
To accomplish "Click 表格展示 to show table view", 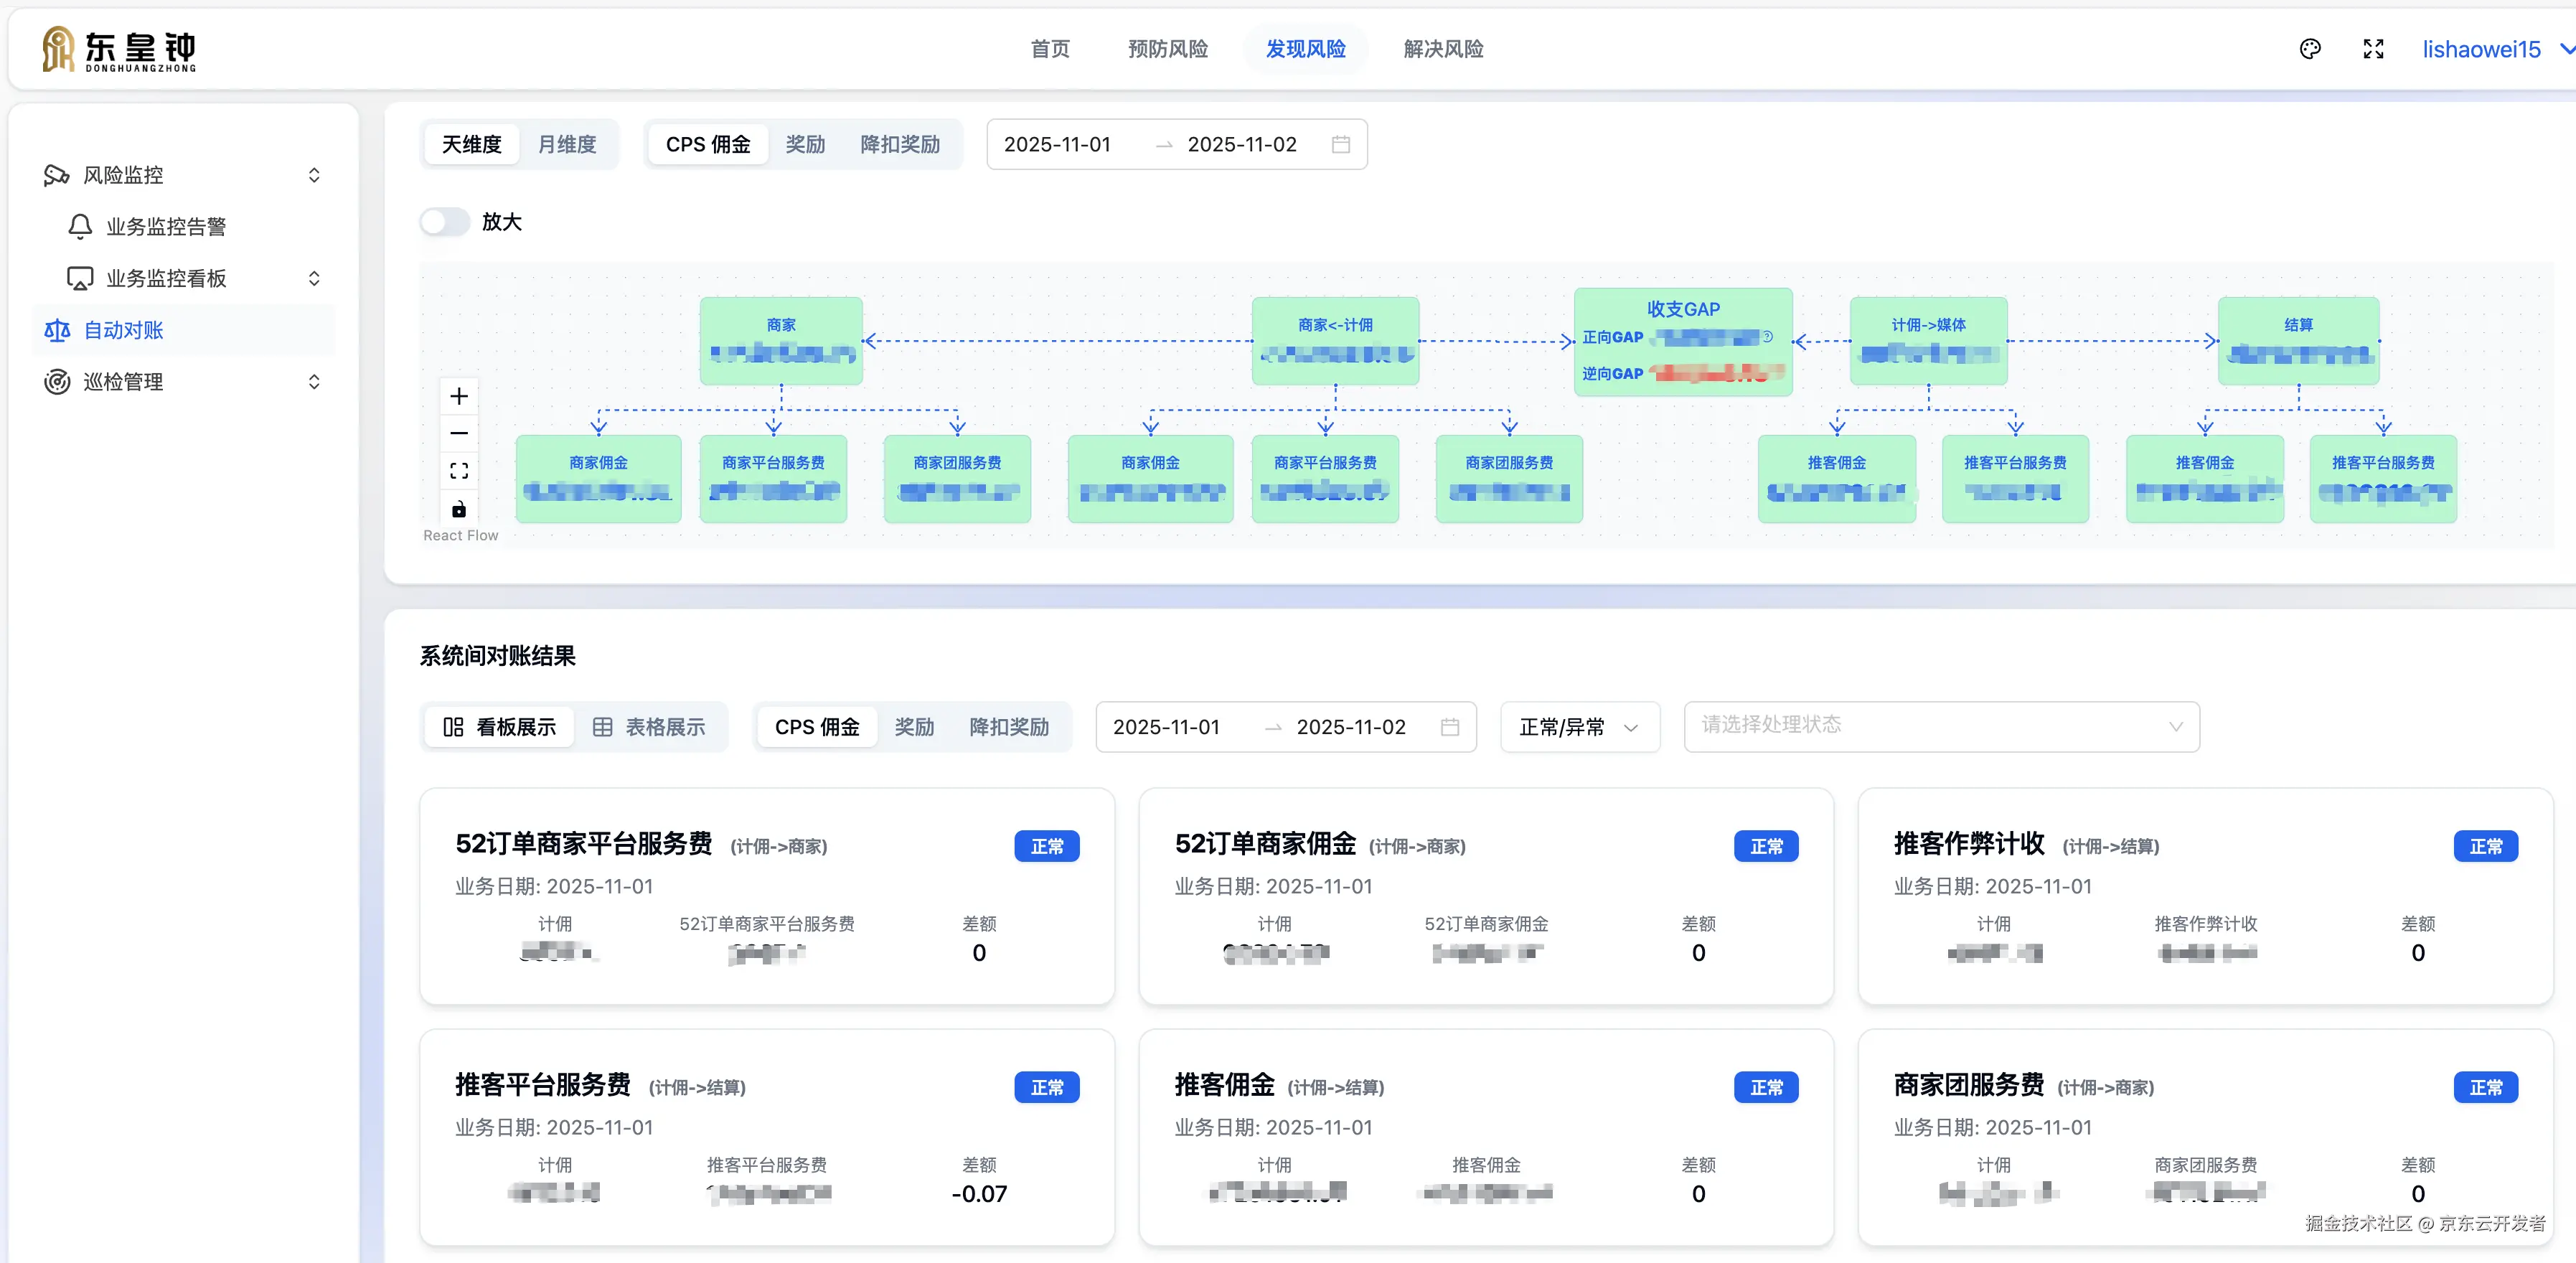I will click(654, 727).
